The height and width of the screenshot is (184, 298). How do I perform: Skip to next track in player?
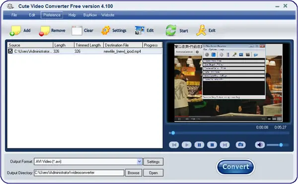[225, 145]
